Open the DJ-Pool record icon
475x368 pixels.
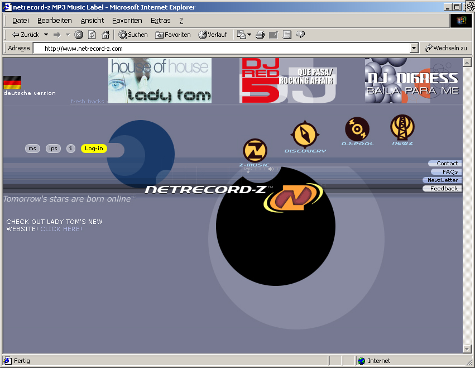(357, 129)
